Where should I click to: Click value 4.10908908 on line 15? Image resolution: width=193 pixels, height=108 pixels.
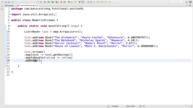click(146, 46)
